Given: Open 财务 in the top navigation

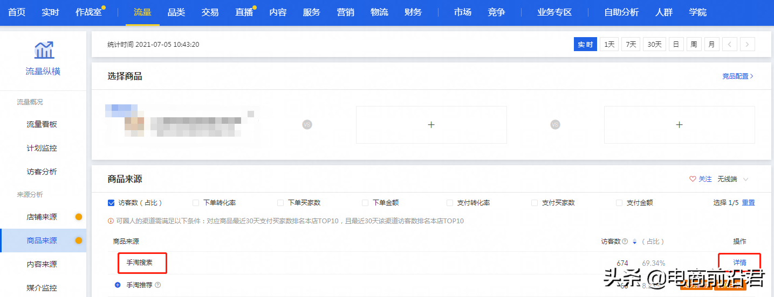Looking at the screenshot, I should pos(413,12).
